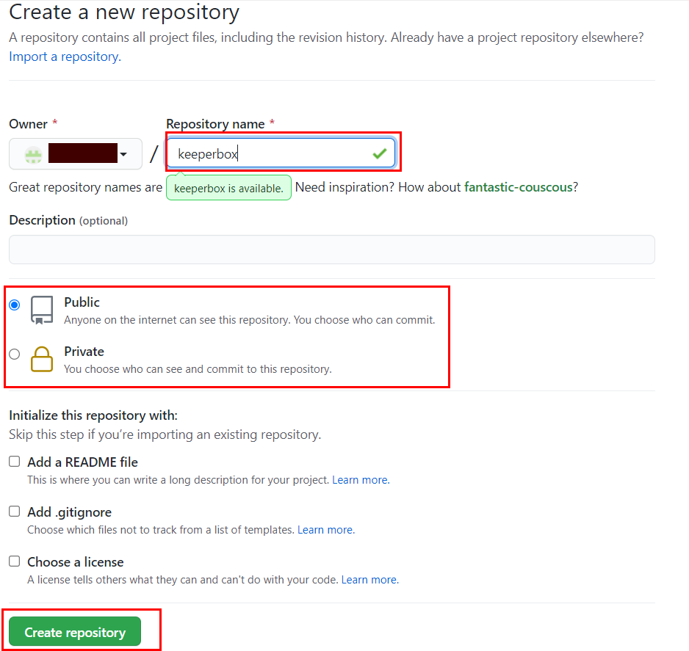
Task: Click the 'Public' option label
Action: tap(82, 302)
